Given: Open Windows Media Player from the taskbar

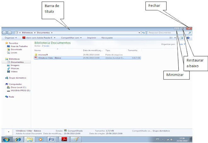Looking at the screenshot, I should coord(41,140).
